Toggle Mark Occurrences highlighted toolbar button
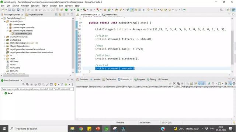 tap(132, 10)
